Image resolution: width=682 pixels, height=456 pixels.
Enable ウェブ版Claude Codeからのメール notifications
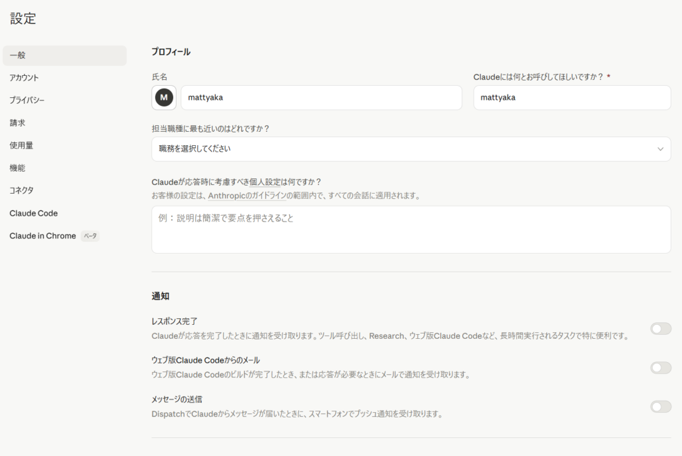point(660,367)
